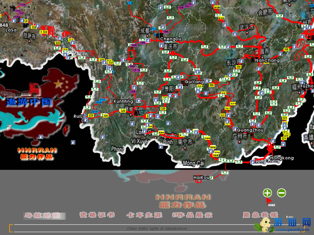The width and height of the screenshot is (314, 235).
Task: Zoom out with the green minus button
Action: (281, 193)
